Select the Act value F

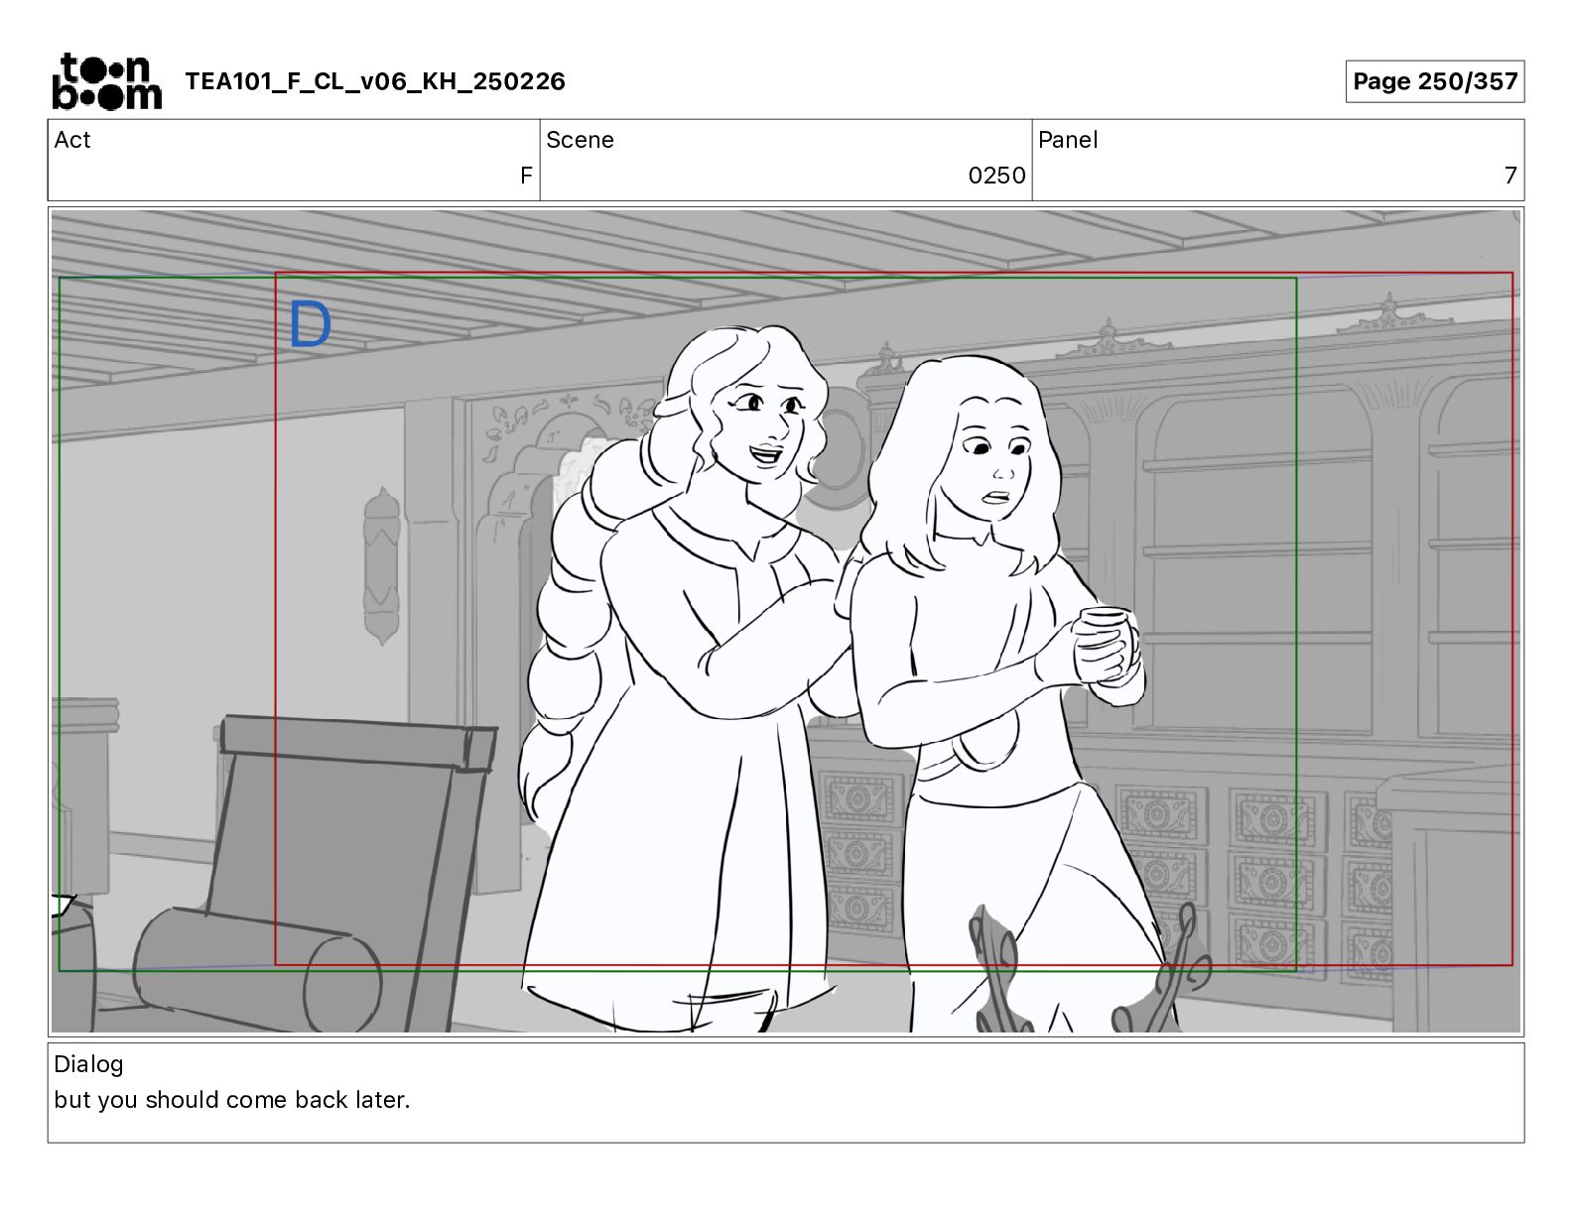pyautogui.click(x=526, y=176)
